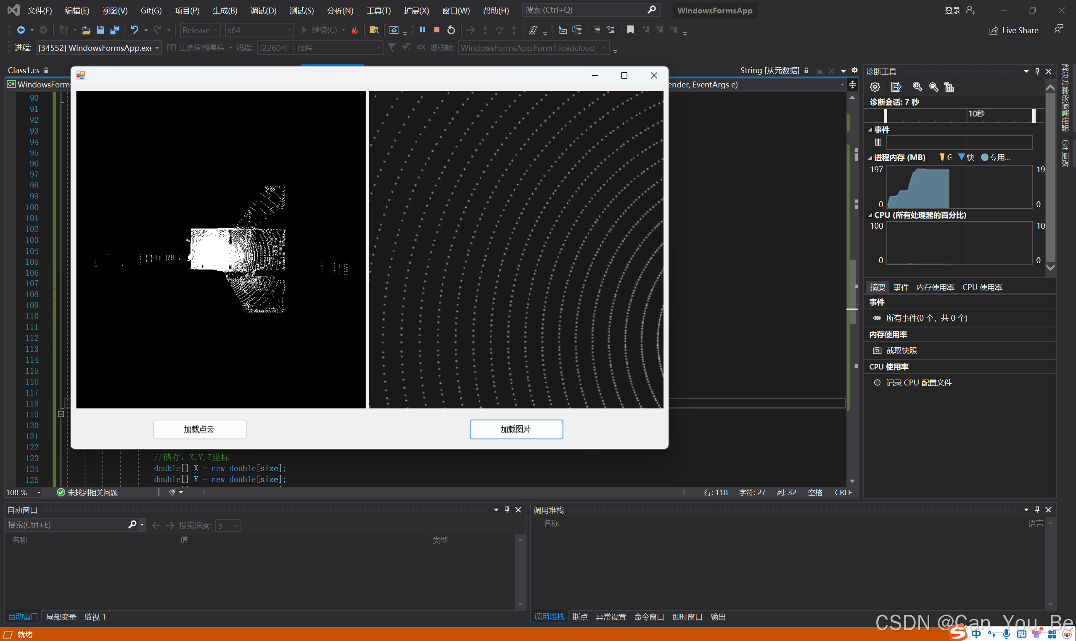Trigger Hot Reload with the flame icon

(354, 30)
